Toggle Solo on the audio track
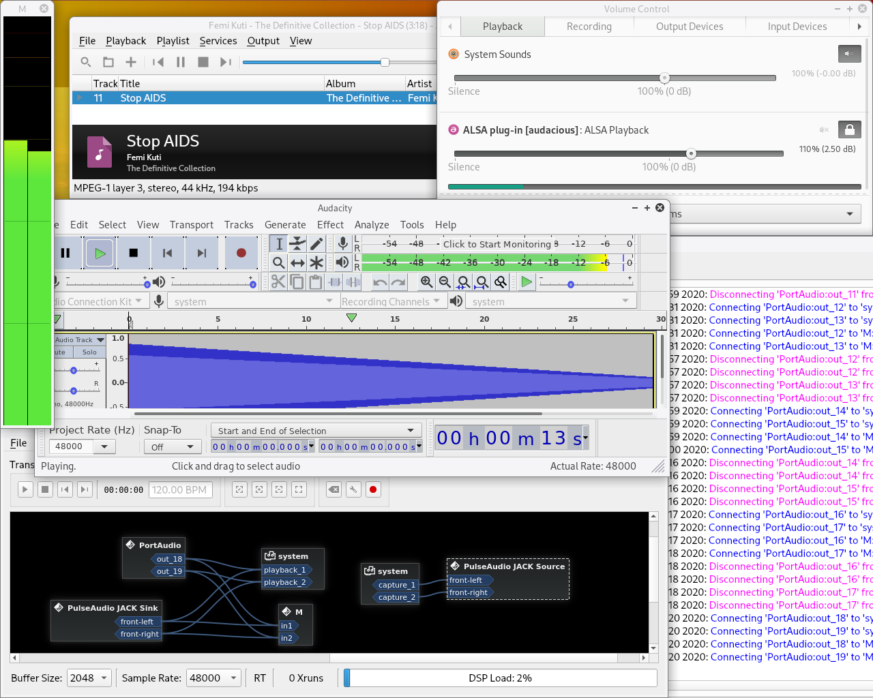 click(89, 352)
